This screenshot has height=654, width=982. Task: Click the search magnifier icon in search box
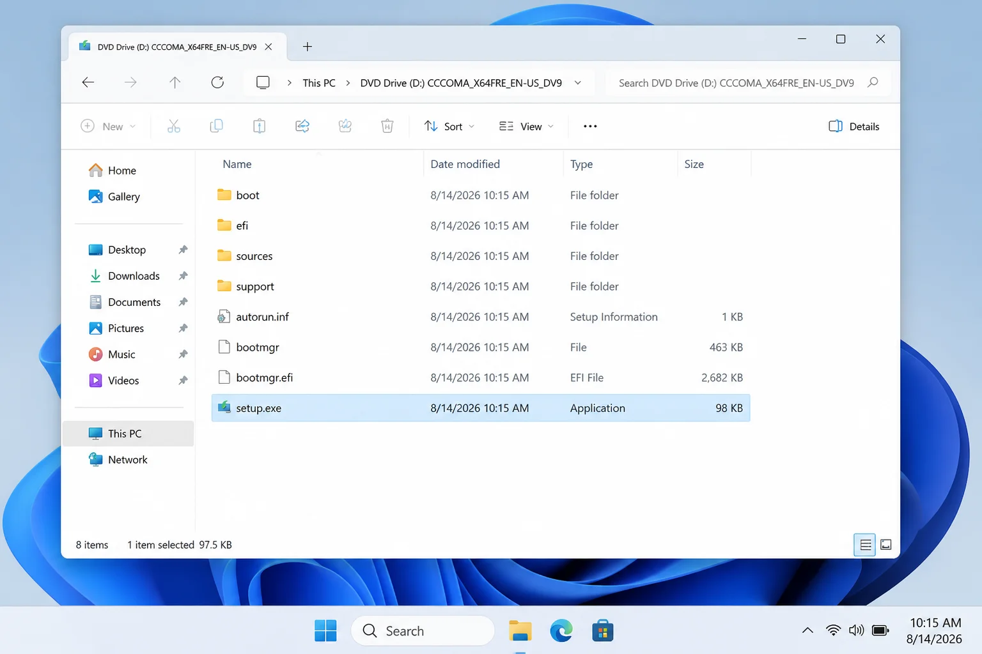[873, 82]
